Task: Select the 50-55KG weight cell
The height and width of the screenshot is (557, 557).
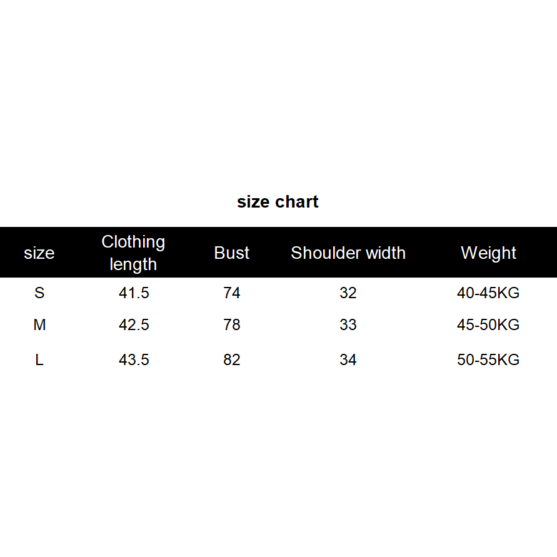Action: (x=488, y=360)
